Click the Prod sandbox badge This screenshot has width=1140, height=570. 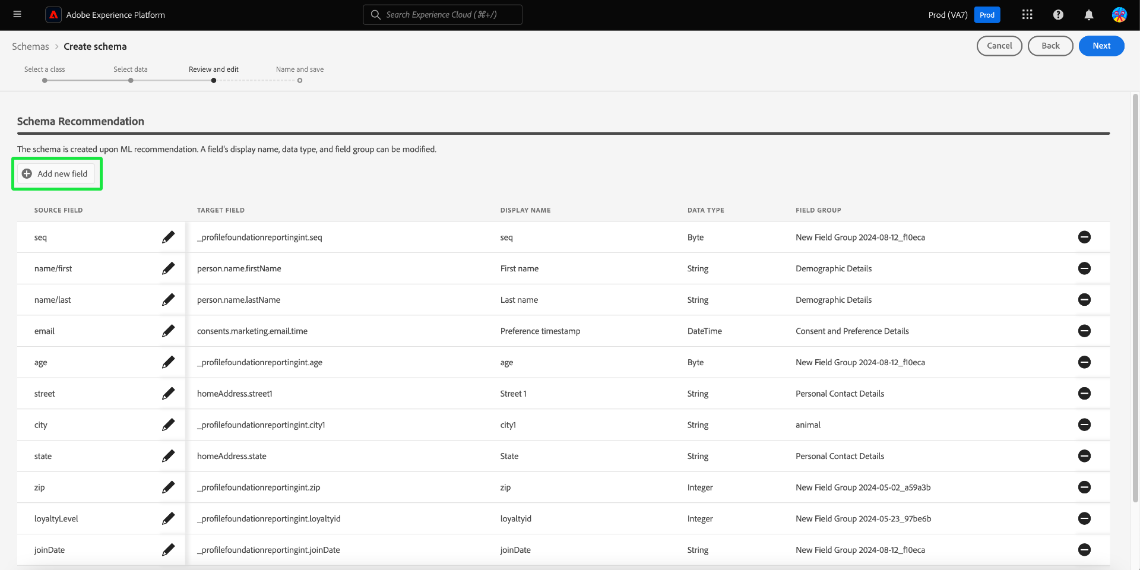tap(987, 15)
